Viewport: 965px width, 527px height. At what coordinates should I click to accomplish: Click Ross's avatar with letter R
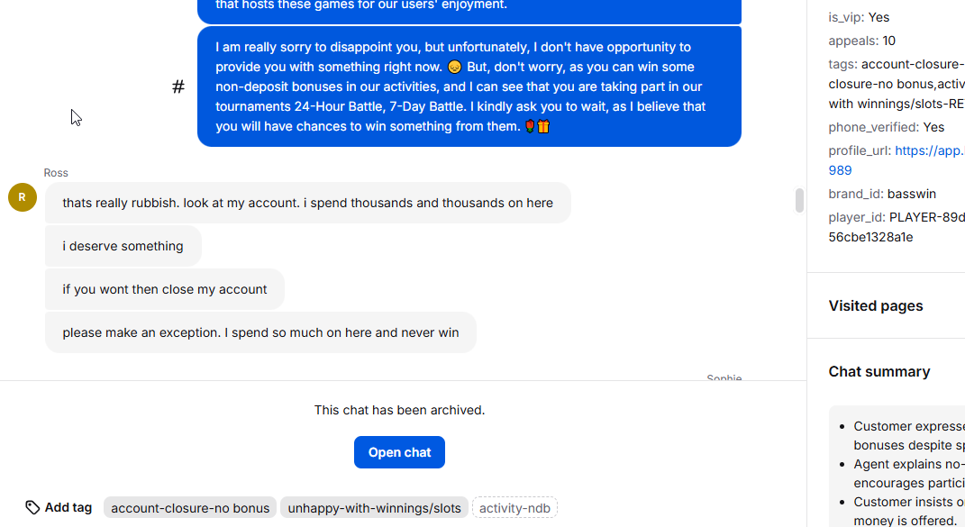click(23, 197)
